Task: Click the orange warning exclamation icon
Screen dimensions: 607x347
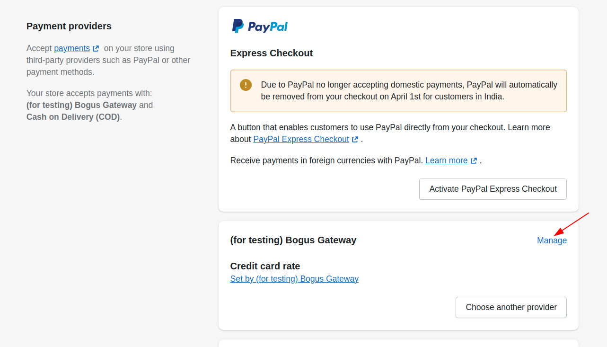Action: click(x=246, y=85)
